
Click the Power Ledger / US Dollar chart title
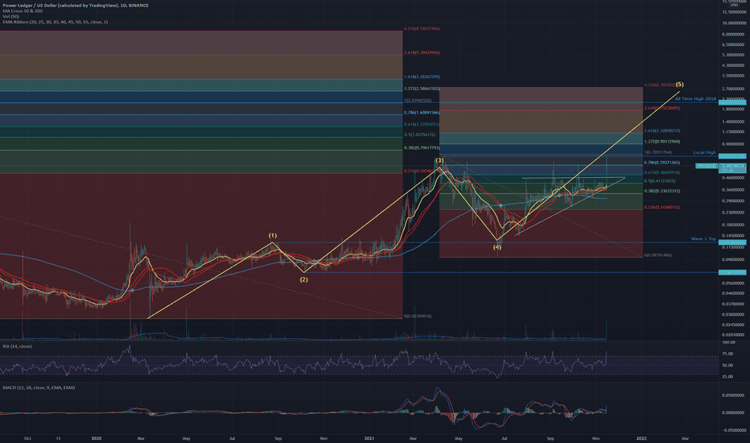tap(76, 6)
